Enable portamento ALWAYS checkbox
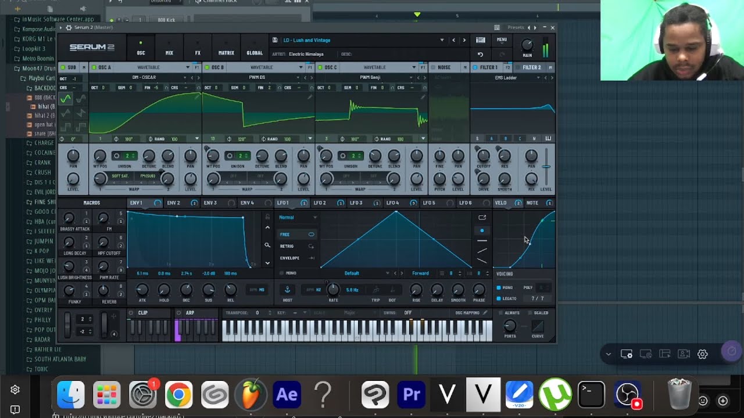Screen dimensions: 744x418 [500, 313]
